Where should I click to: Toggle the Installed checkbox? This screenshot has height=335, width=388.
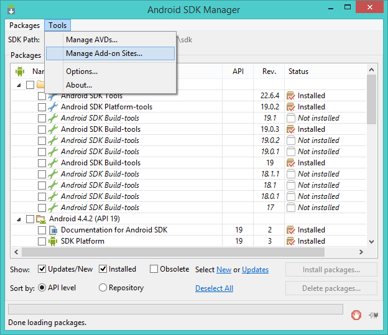(x=103, y=269)
